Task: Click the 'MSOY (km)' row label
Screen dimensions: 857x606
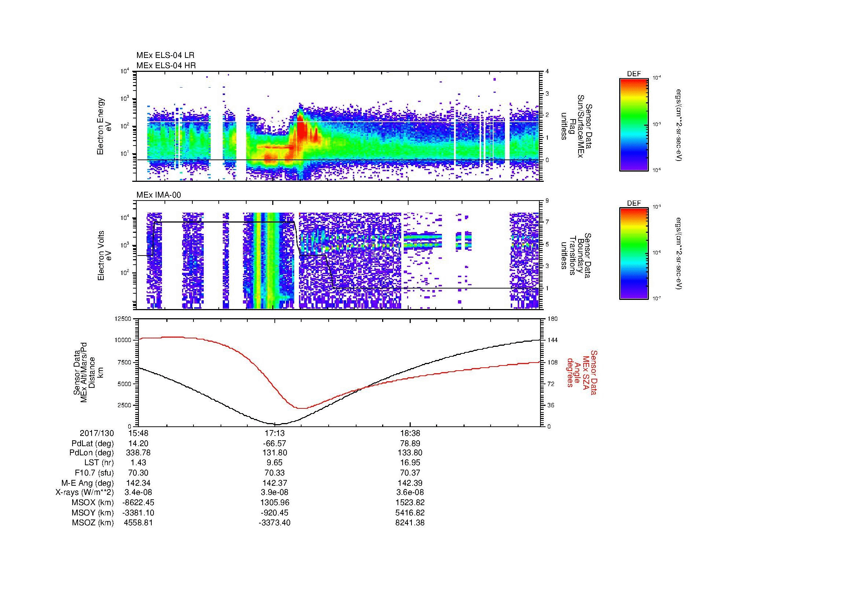Action: (93, 513)
